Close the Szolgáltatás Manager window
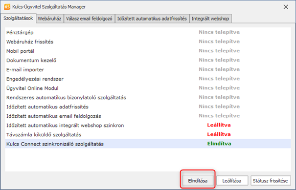The height and width of the screenshot is (190, 296). click(286, 7)
